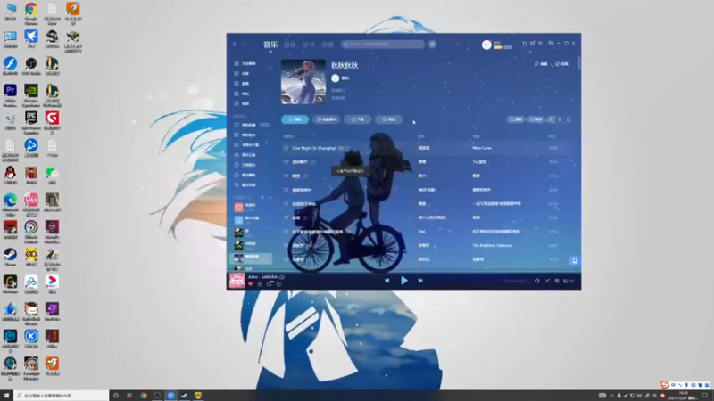Screen dimensions: 714x401
Task: Switch to the 直播 tab
Action: [289, 45]
